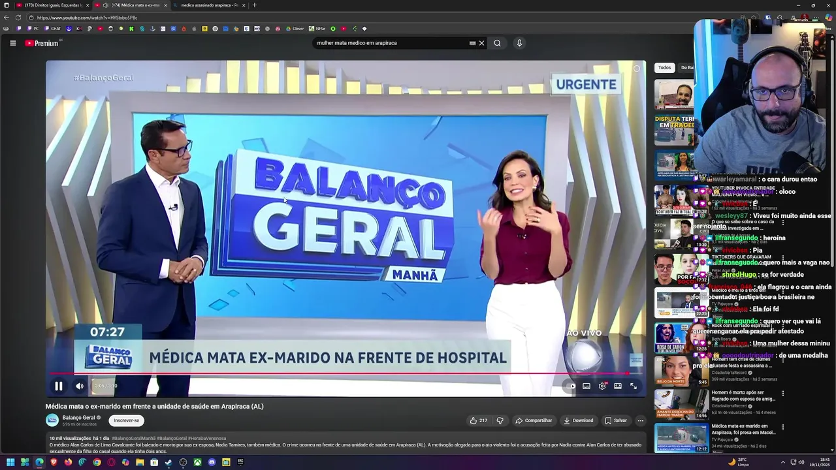
Task: Start voice search with microphone
Action: click(519, 43)
